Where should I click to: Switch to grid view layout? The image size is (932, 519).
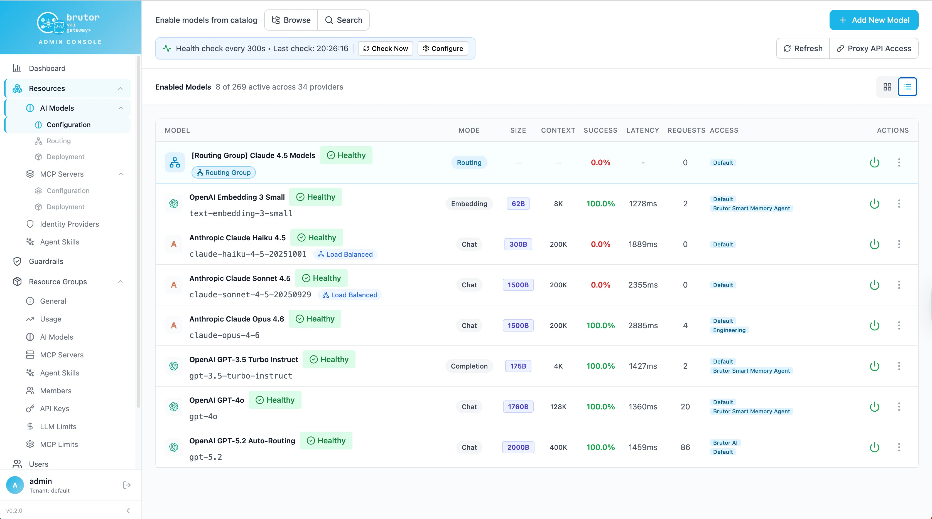coord(887,87)
